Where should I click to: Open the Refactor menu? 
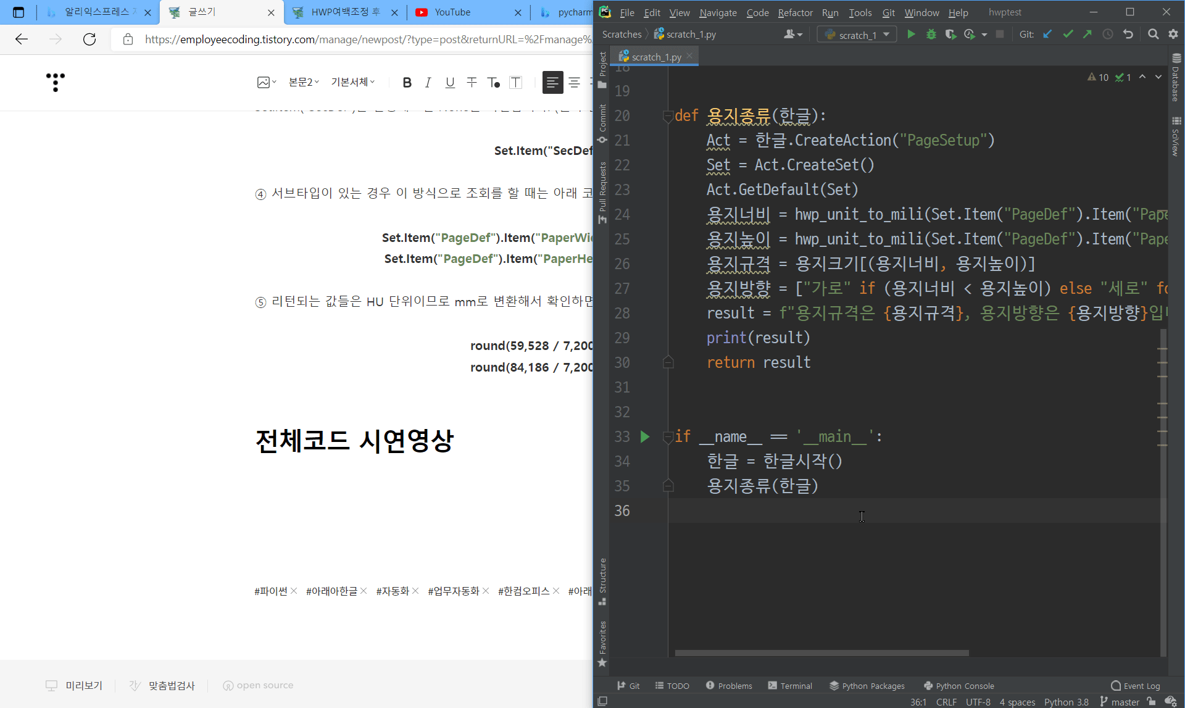click(795, 12)
